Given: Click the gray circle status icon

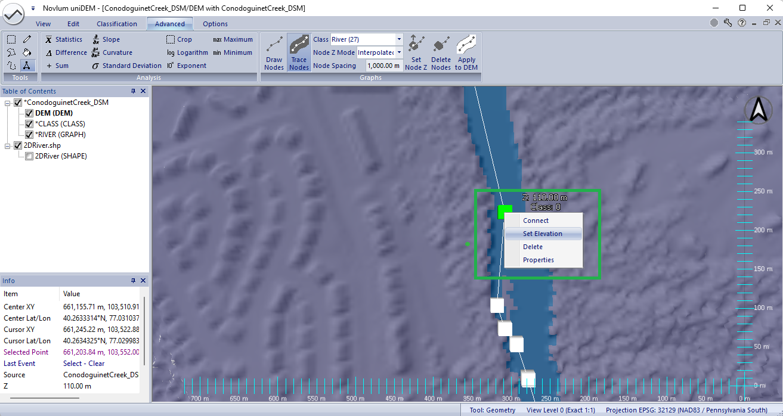Looking at the screenshot, I should coord(714,23).
